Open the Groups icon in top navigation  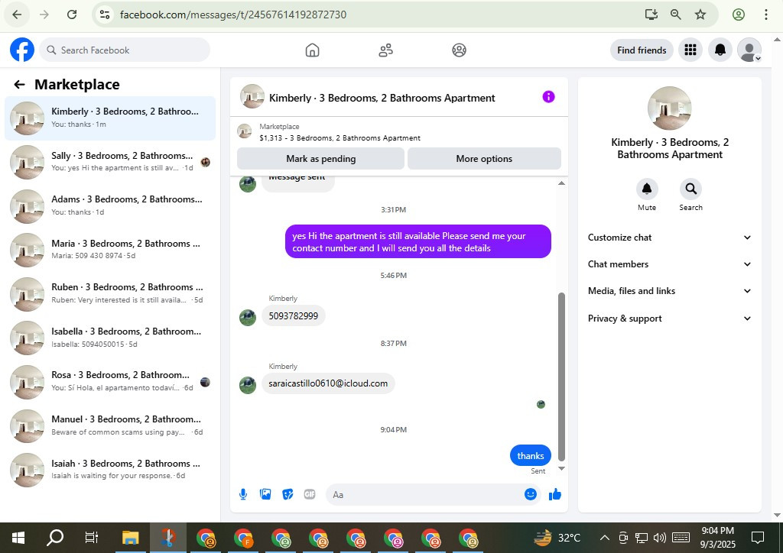click(x=459, y=50)
